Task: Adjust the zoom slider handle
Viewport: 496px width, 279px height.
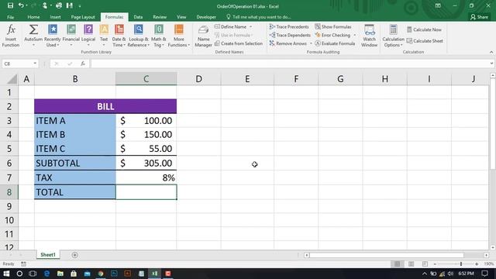Action: pos(461,263)
